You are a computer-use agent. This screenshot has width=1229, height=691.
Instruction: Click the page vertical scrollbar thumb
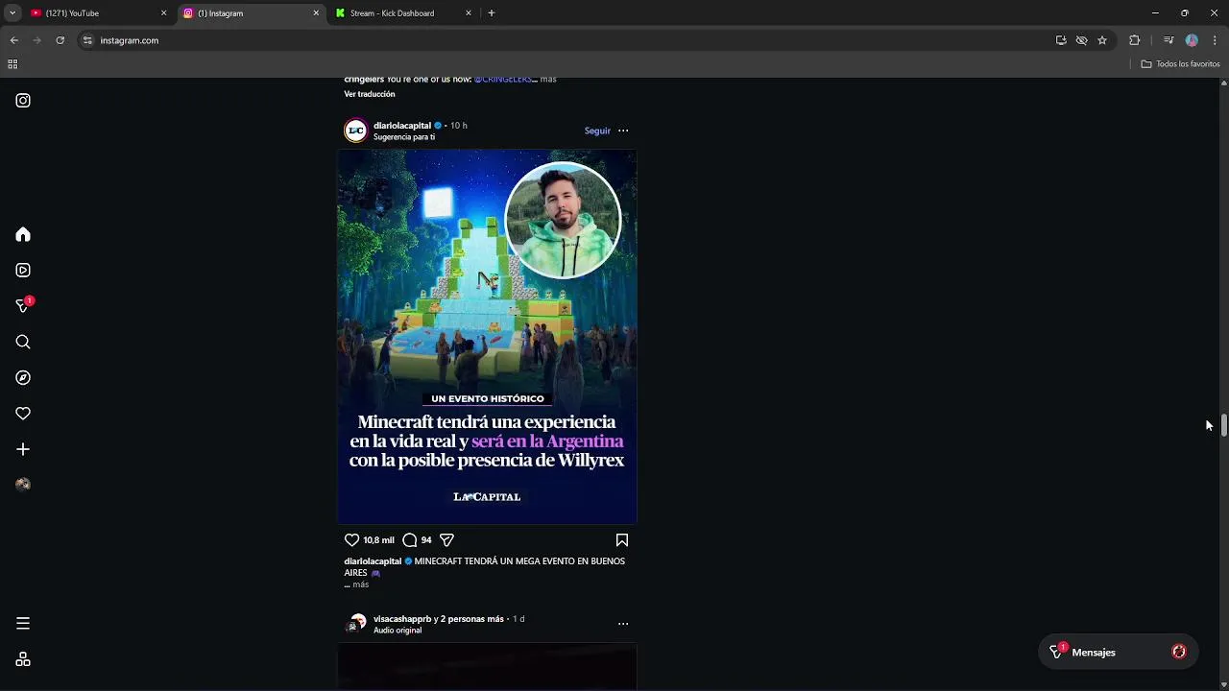pyautogui.click(x=1223, y=426)
